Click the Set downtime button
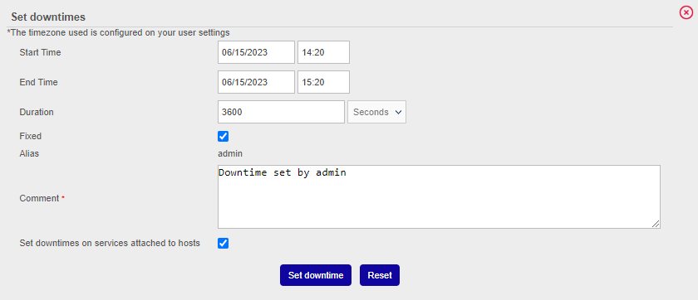This screenshot has width=698, height=300. (316, 275)
